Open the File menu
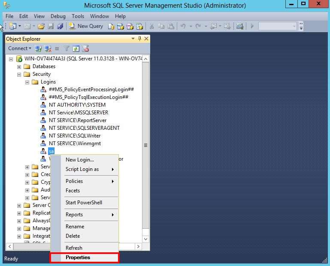 click(x=9, y=16)
